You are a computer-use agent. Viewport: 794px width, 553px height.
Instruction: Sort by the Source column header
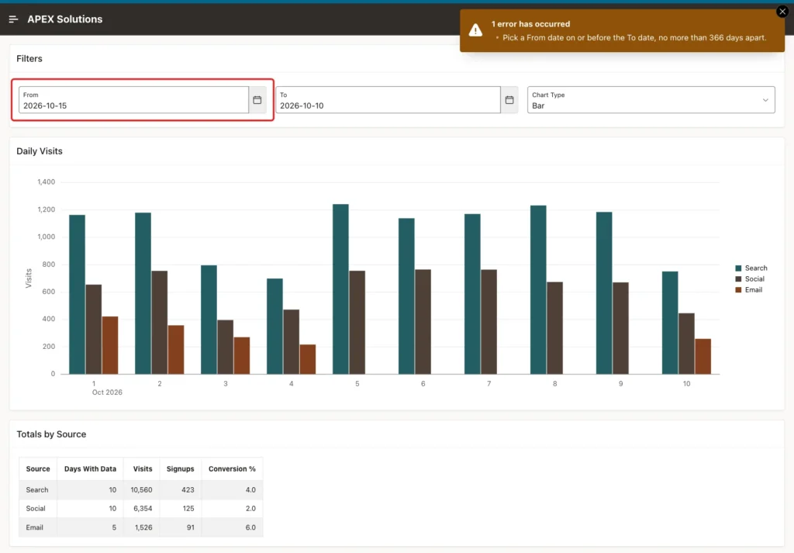pyautogui.click(x=38, y=469)
